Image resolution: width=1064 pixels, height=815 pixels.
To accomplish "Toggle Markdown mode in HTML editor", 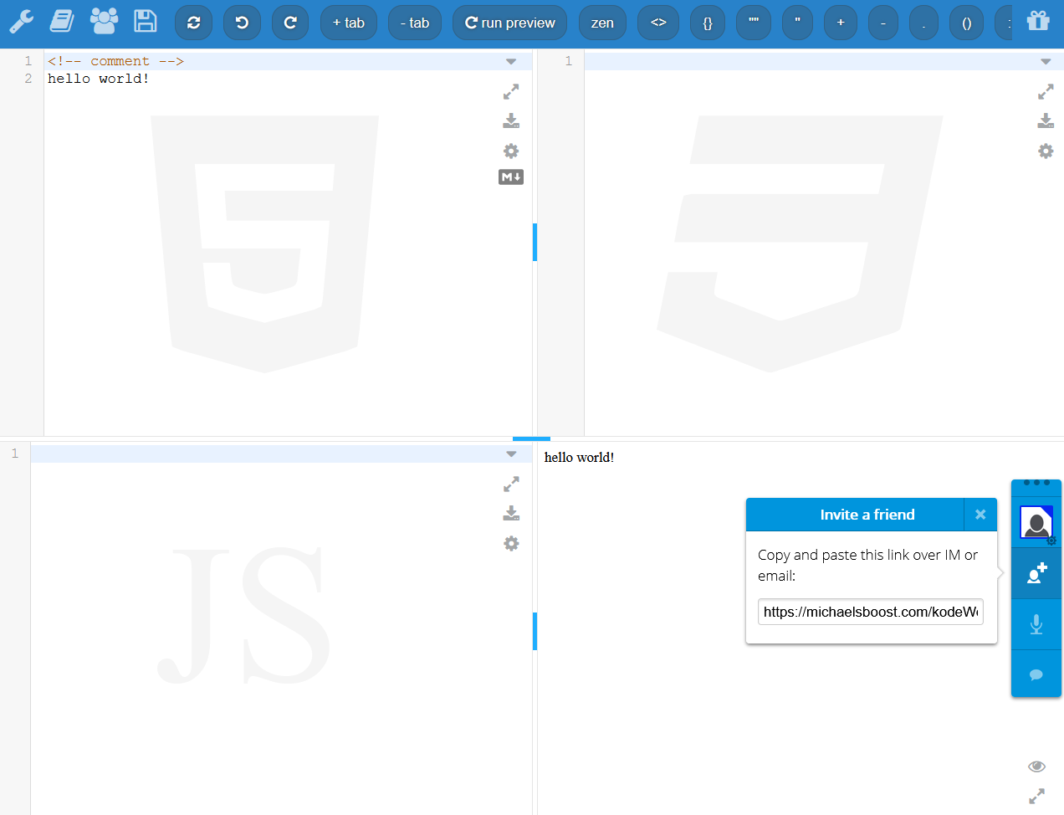I will (x=511, y=177).
